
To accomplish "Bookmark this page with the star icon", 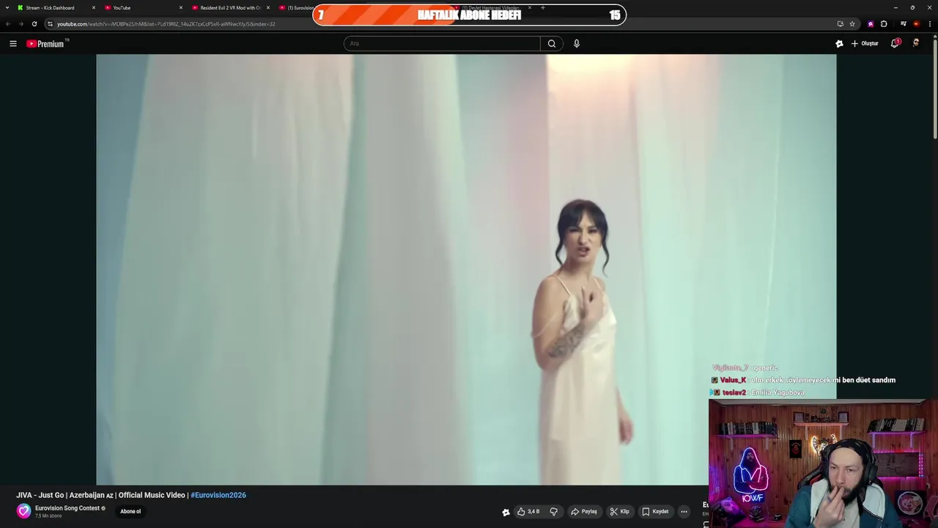I will [x=852, y=24].
